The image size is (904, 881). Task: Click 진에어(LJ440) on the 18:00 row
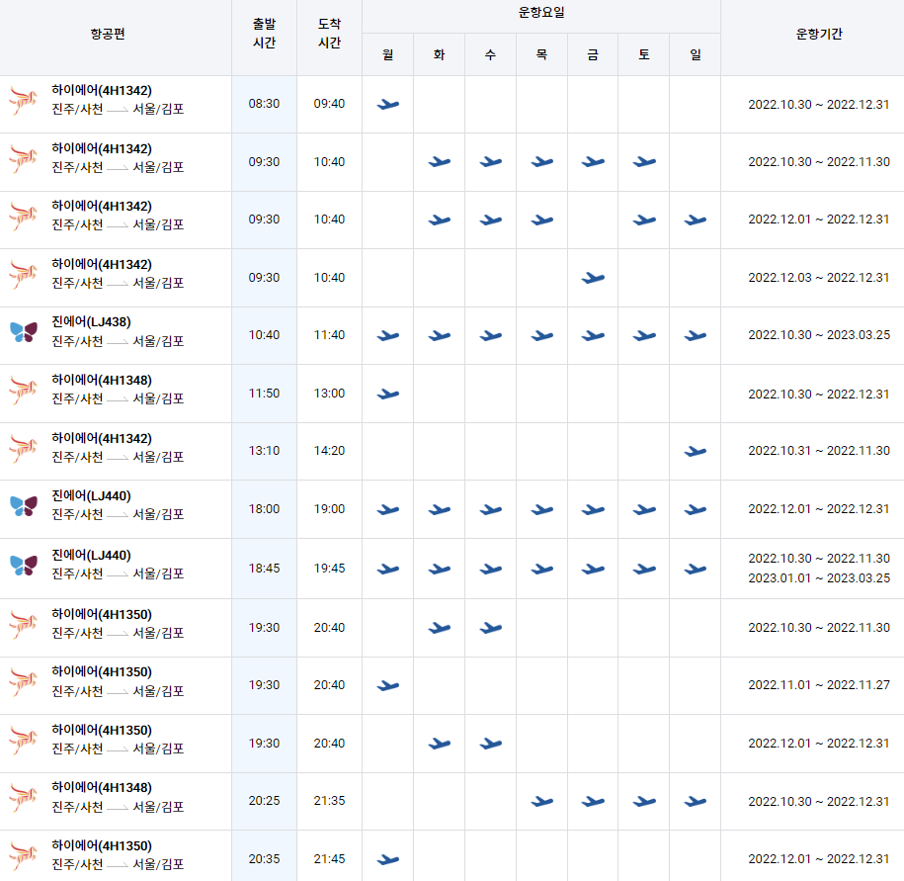pos(91,495)
